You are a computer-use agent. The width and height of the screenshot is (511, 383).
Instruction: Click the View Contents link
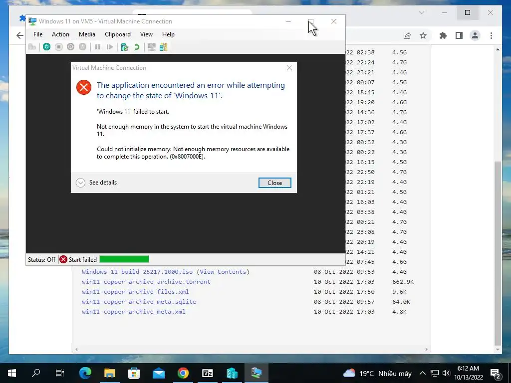point(223,272)
